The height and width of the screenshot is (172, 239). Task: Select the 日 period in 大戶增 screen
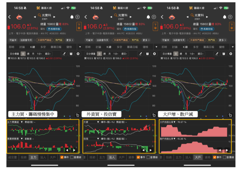(176, 54)
